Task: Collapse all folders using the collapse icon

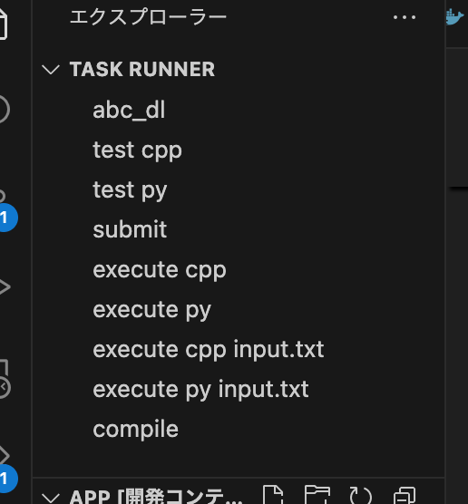Action: pos(405,496)
